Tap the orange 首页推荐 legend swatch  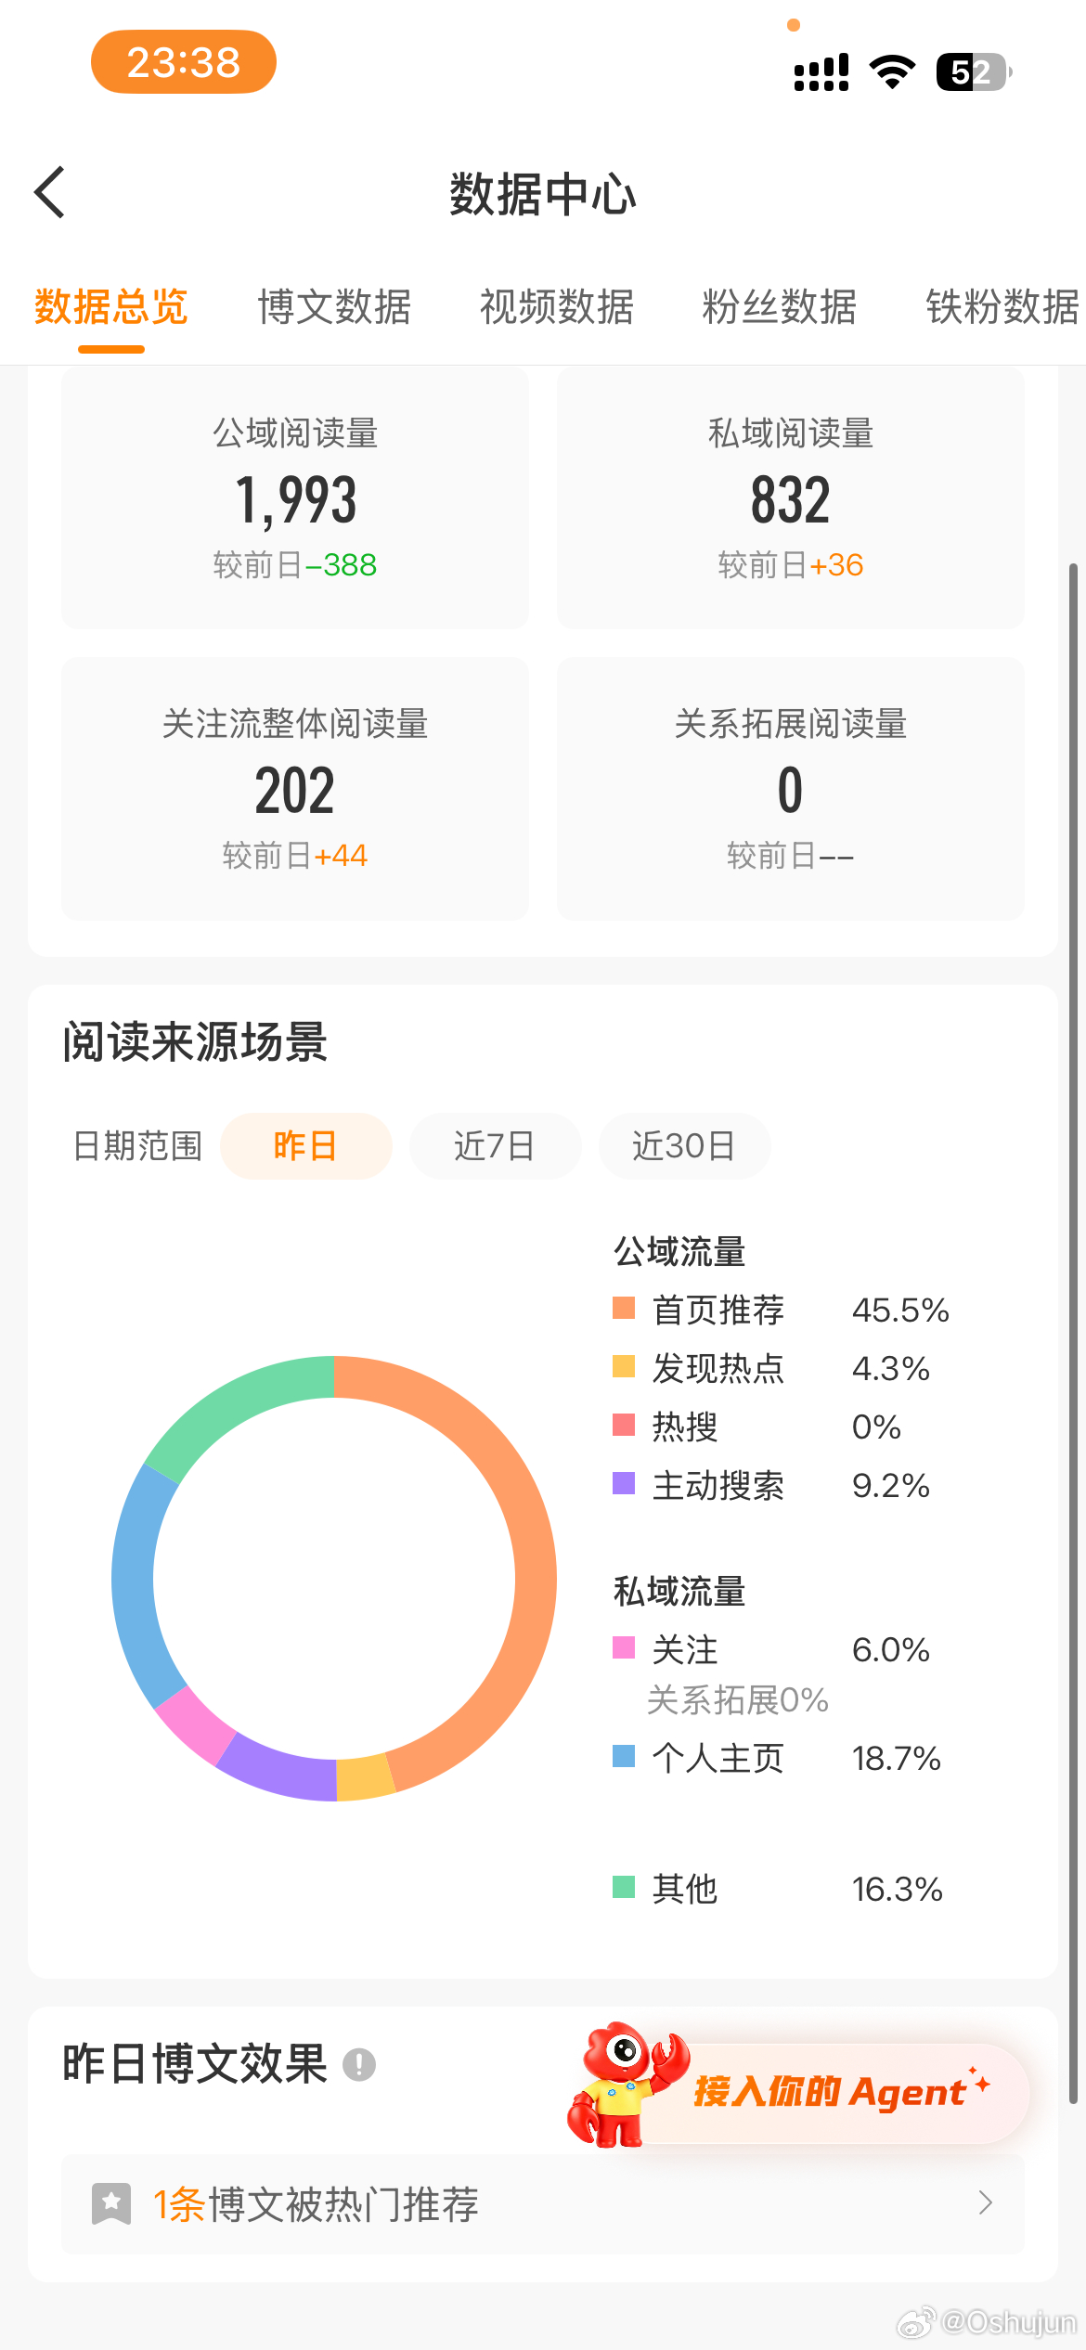(624, 1309)
